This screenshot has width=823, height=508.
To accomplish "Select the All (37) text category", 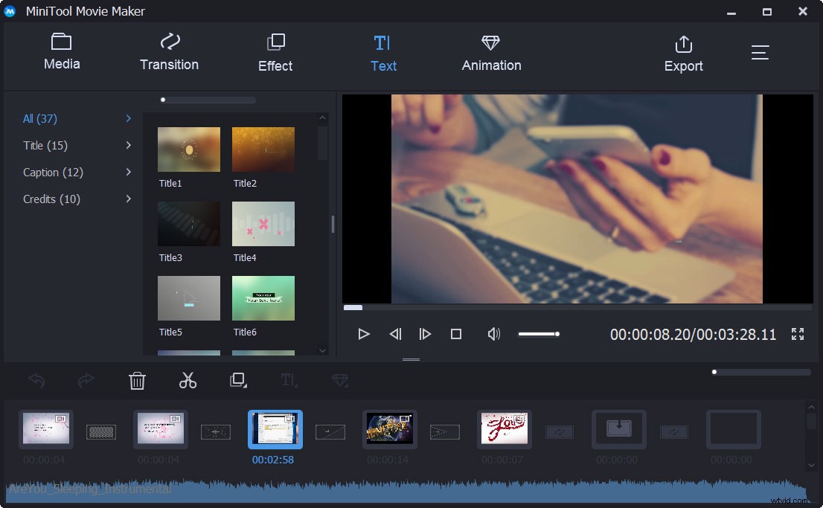I will tap(39, 118).
